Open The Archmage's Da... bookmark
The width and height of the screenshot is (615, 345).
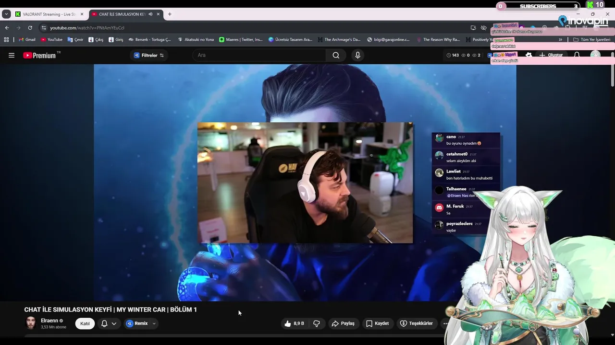[339, 40]
